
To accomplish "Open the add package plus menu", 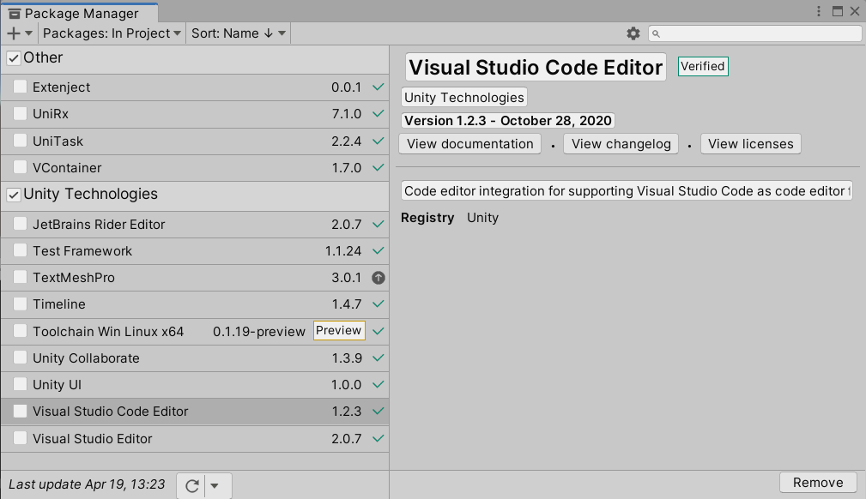I will coord(20,33).
